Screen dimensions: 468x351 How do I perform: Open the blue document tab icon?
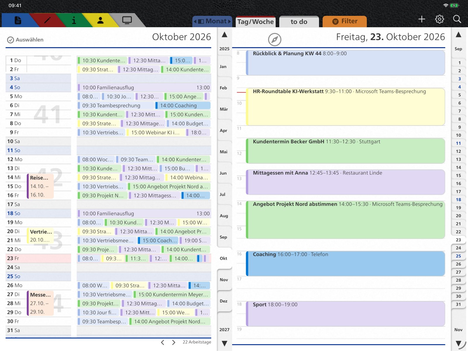(18, 20)
